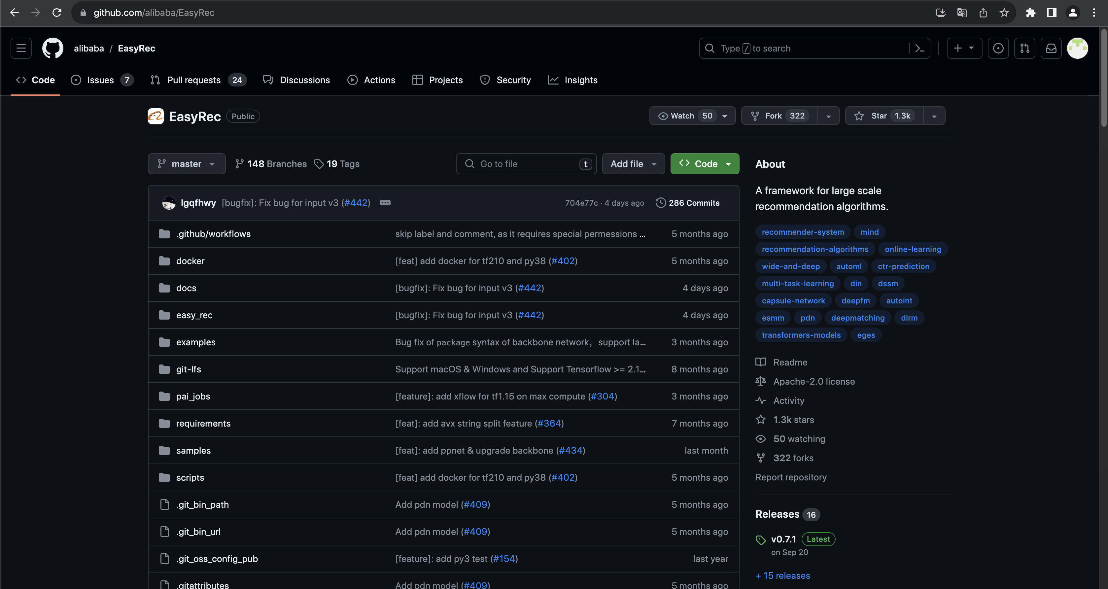View the 286 Commits history

(687, 203)
